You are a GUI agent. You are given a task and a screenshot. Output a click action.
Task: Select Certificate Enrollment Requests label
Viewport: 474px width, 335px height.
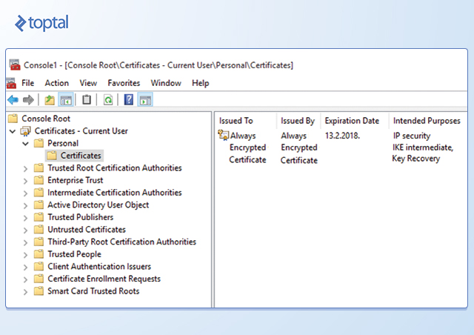click(104, 279)
